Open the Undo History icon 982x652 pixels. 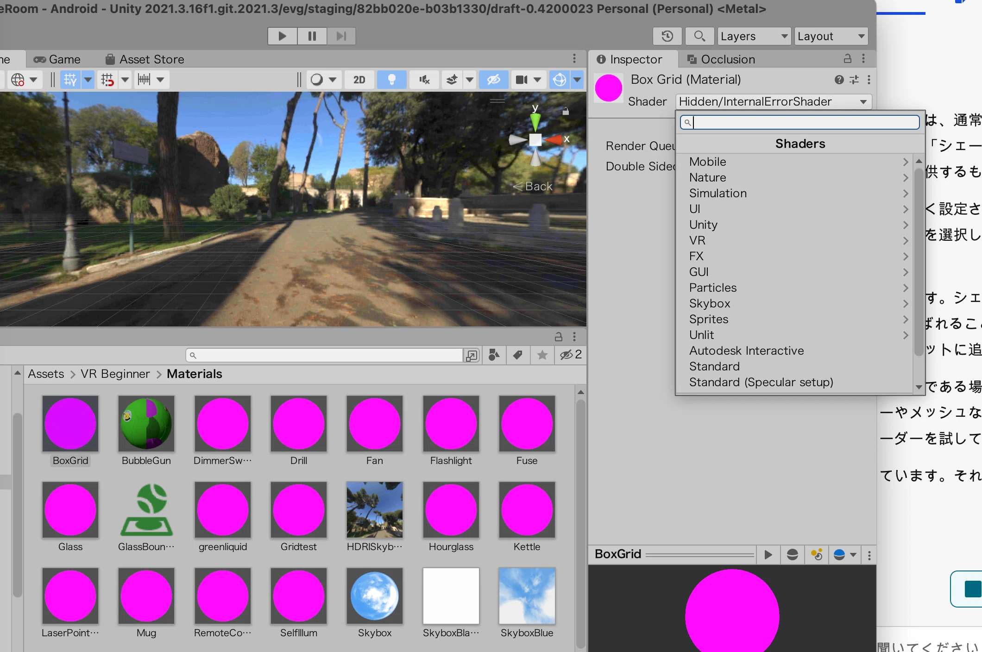point(667,36)
